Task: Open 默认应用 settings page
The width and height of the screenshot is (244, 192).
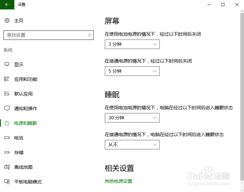Action: coord(23,94)
